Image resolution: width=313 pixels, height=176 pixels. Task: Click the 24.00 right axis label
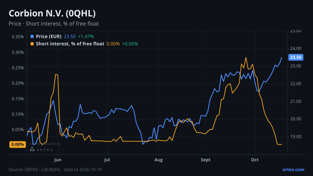pyautogui.click(x=296, y=48)
